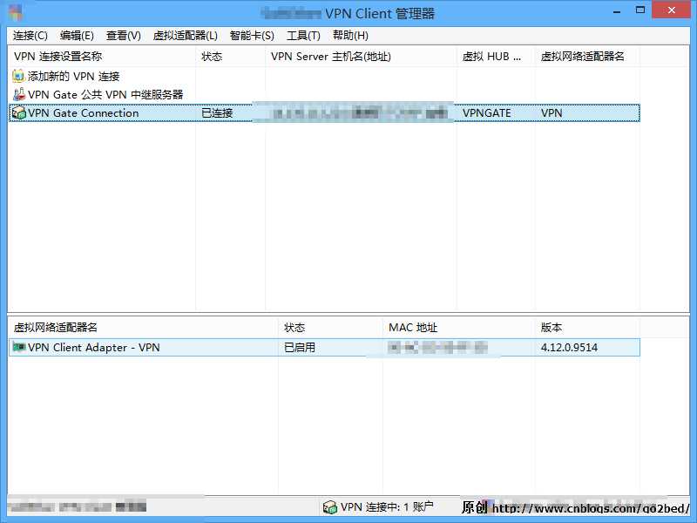Select the VPN Gate Connection row name
The height and width of the screenshot is (523, 697).
click(x=83, y=113)
